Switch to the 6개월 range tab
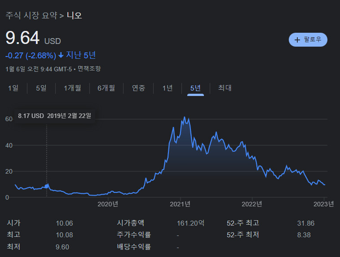Image resolution: width=340 pixels, height=257 pixels. point(106,88)
